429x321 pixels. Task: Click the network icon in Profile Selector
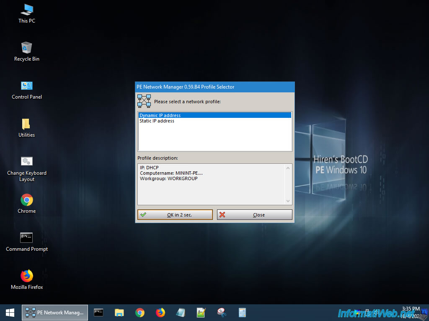pos(144,101)
